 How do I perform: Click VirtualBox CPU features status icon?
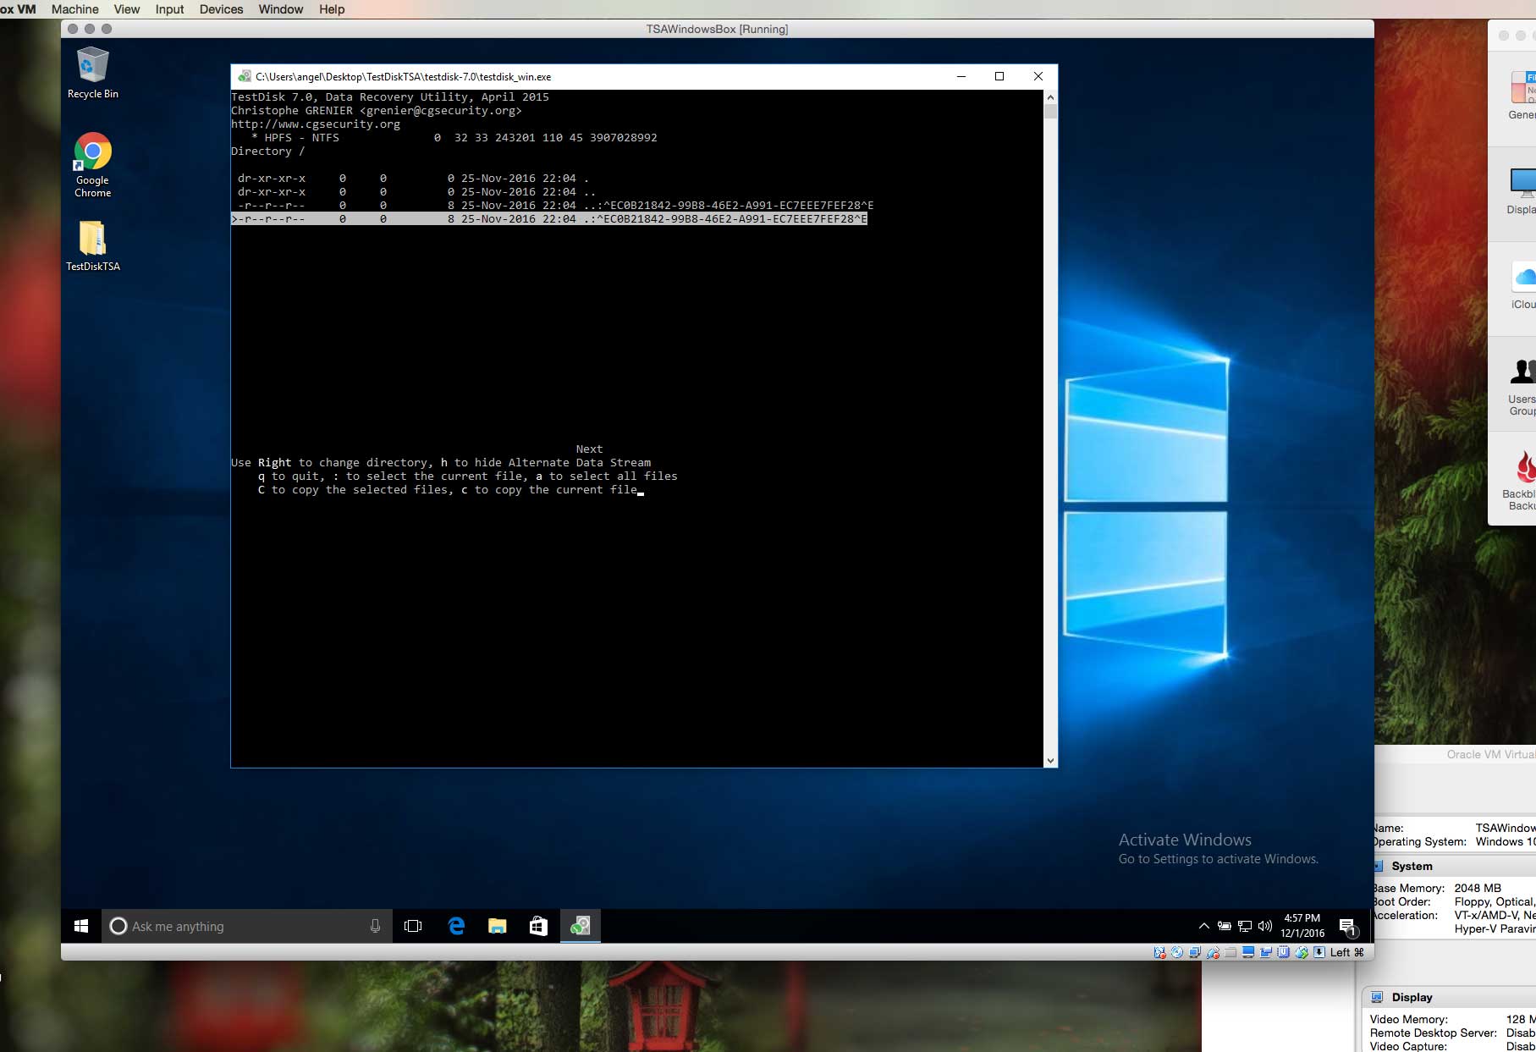[x=1283, y=952]
